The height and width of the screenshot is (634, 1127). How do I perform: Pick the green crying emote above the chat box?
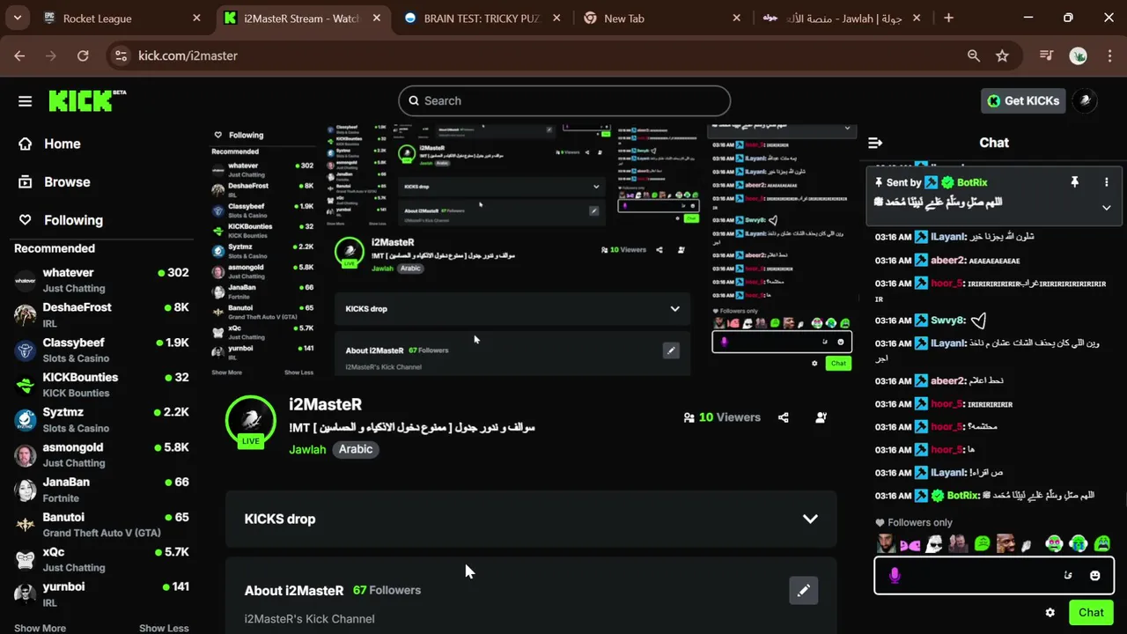[1101, 544]
